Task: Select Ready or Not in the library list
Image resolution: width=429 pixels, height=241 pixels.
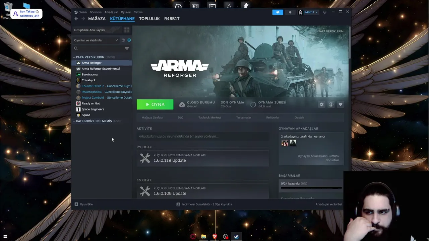Action: click(102, 103)
